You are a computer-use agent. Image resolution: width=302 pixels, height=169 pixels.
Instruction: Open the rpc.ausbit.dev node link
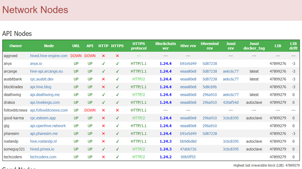(42, 79)
